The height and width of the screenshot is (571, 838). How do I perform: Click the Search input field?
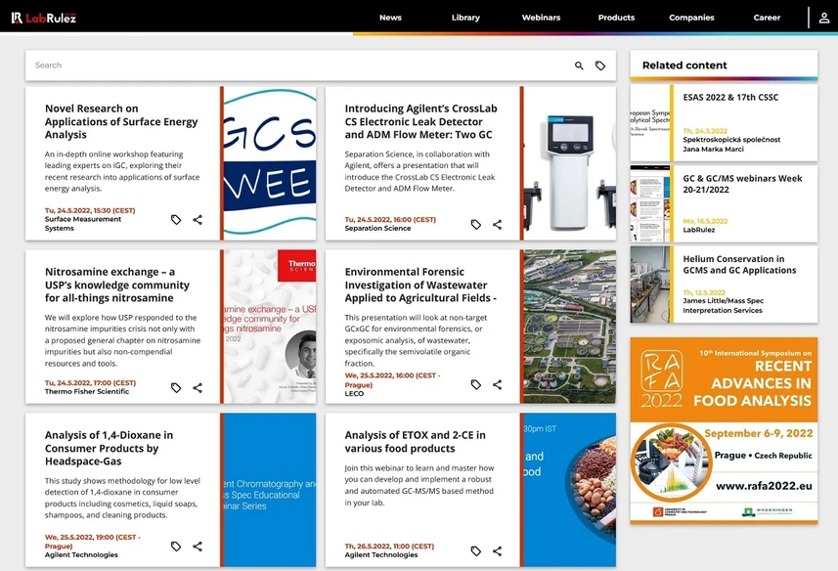pyautogui.click(x=299, y=66)
